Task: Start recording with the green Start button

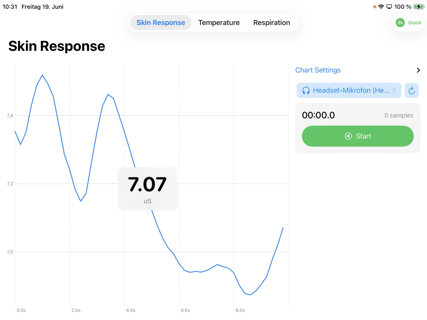Action: point(358,136)
